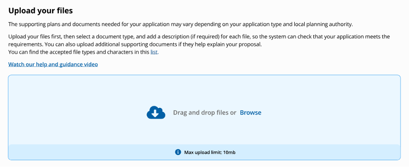The image size is (409, 167).
Task: Click the 'Max upload limit: 10mb' text
Action: [210, 153]
